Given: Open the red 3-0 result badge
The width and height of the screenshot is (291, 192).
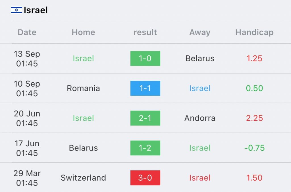Looking at the screenshot, I should 145,178.
